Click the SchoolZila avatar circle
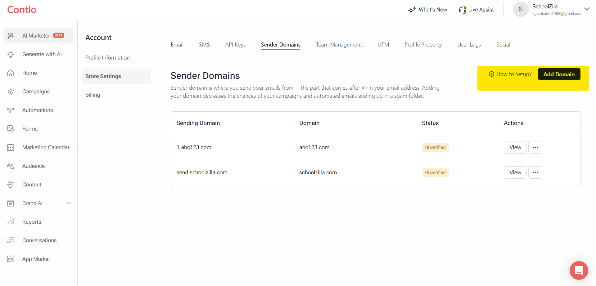The height and width of the screenshot is (286, 596). click(x=521, y=9)
